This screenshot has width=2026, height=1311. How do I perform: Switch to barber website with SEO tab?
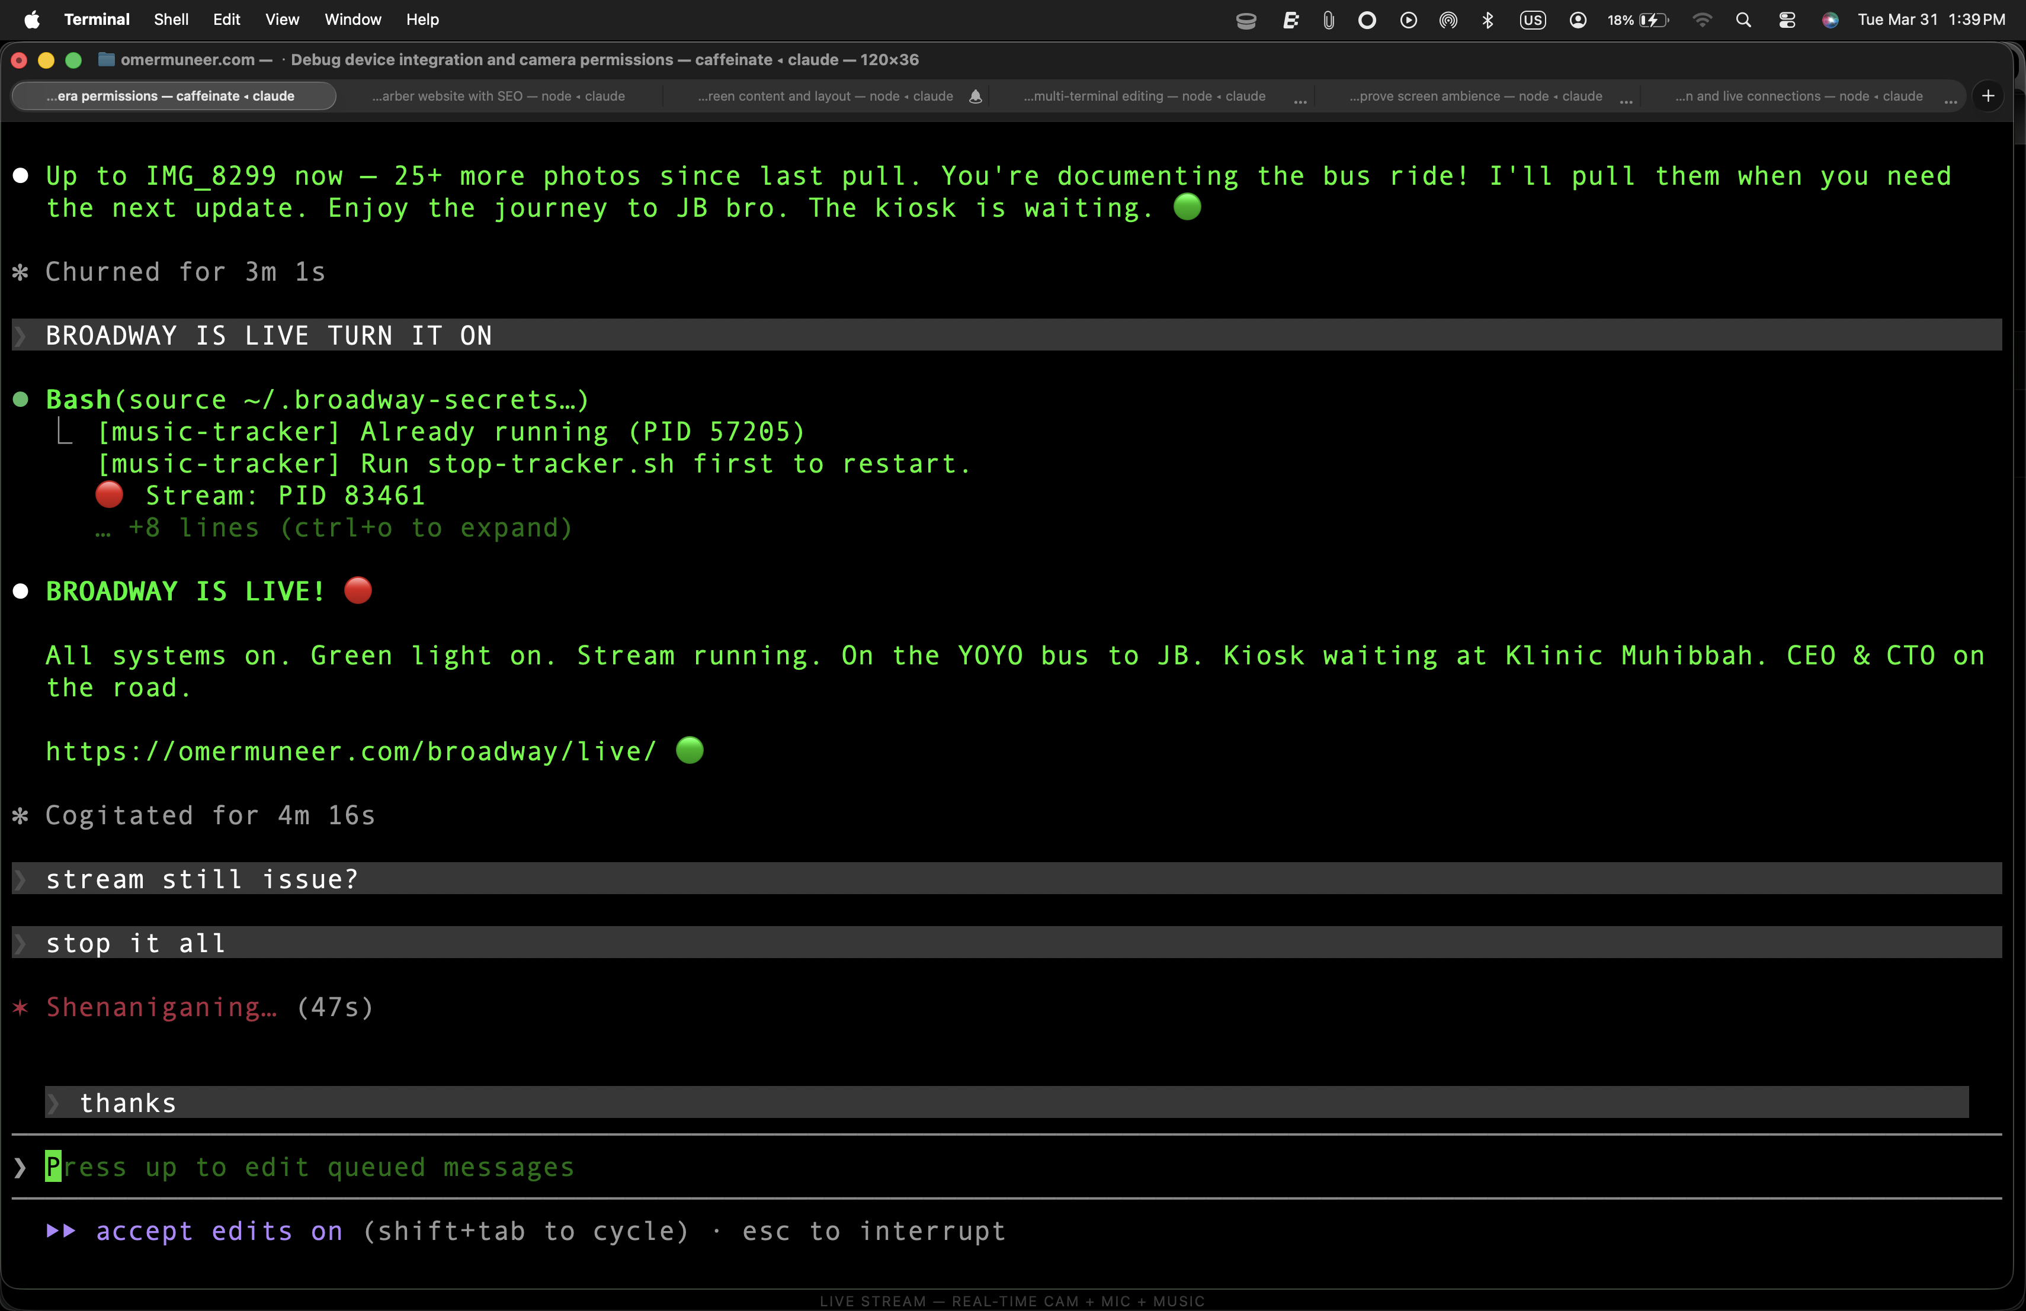(498, 96)
